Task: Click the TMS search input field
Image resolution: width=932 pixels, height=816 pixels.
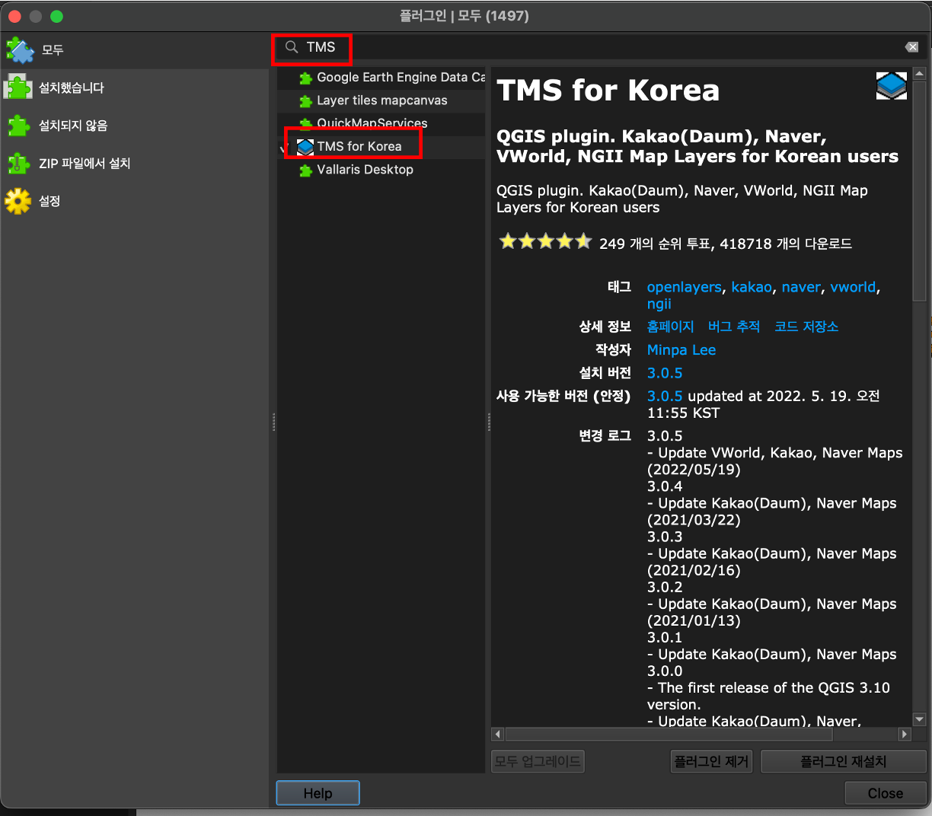Action: [598, 47]
